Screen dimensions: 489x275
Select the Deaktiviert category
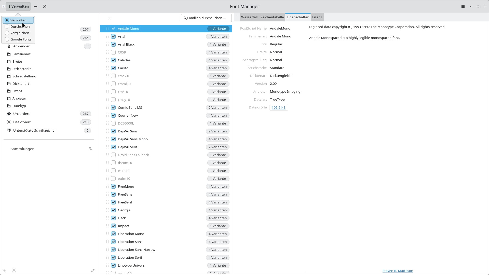[x=49, y=122]
